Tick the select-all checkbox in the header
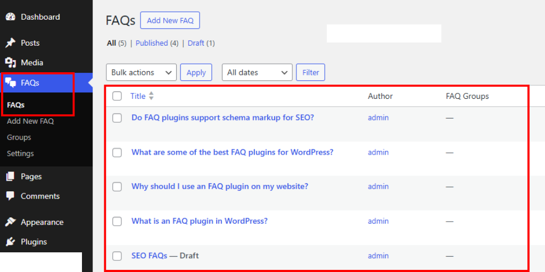This screenshot has width=545, height=272. 117,96
